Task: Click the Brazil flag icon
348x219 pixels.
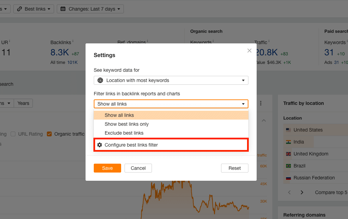Action: [x=288, y=166]
